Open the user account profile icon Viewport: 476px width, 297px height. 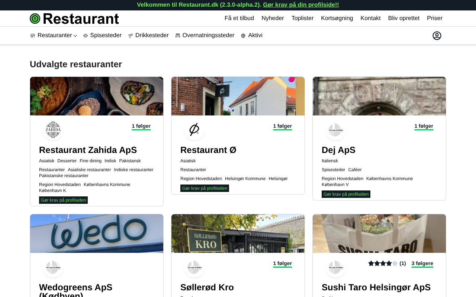(x=437, y=36)
